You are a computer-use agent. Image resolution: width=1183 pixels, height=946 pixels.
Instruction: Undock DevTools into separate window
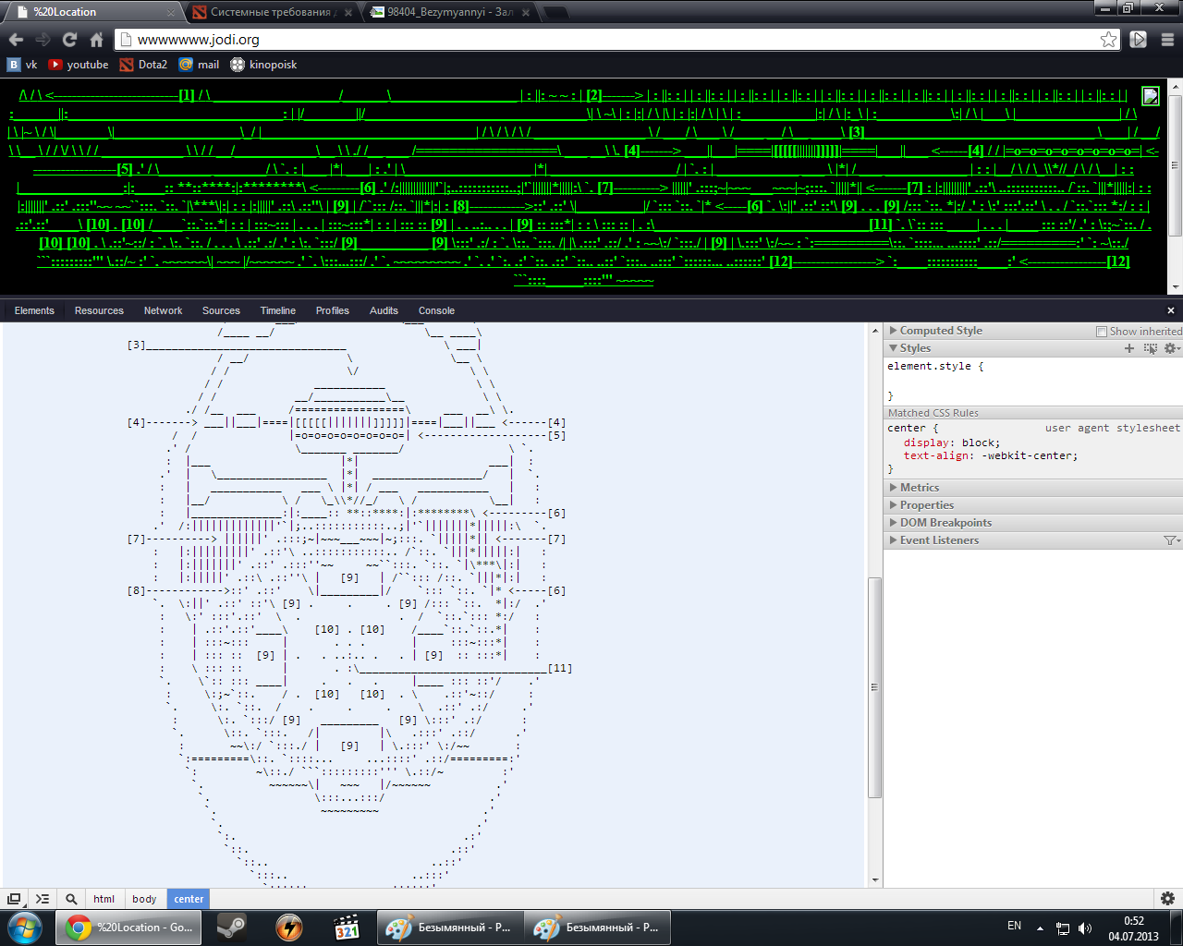click(x=14, y=899)
